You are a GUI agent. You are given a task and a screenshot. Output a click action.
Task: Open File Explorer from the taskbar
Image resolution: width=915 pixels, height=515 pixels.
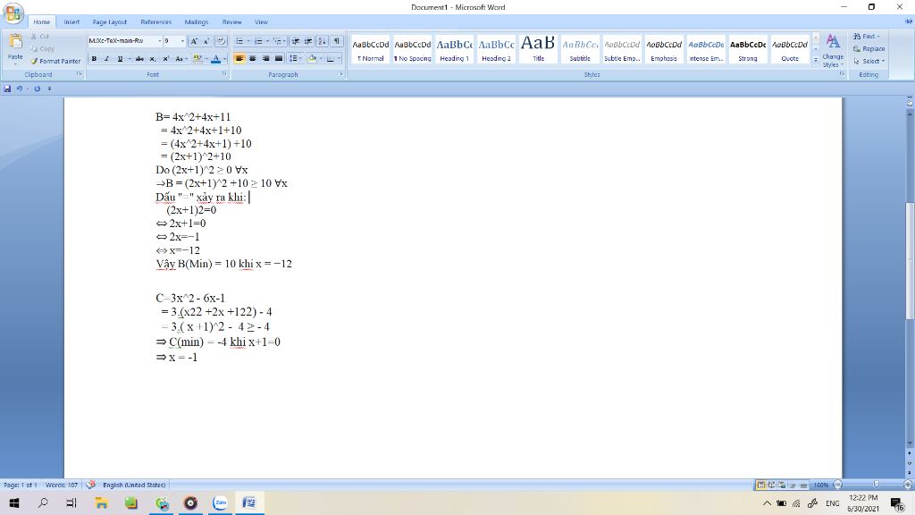102,502
